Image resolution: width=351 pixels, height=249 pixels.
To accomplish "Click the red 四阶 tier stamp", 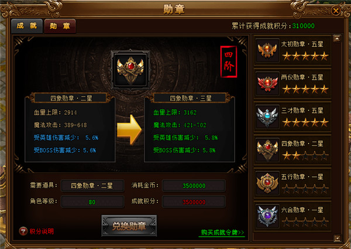I will [x=229, y=62].
